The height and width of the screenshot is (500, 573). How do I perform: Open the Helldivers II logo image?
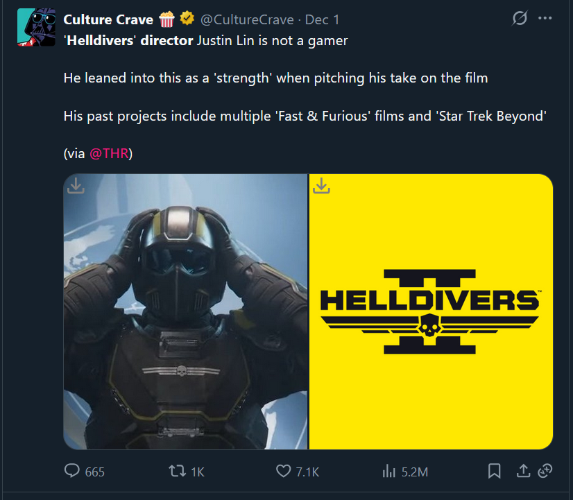pyautogui.click(x=430, y=312)
